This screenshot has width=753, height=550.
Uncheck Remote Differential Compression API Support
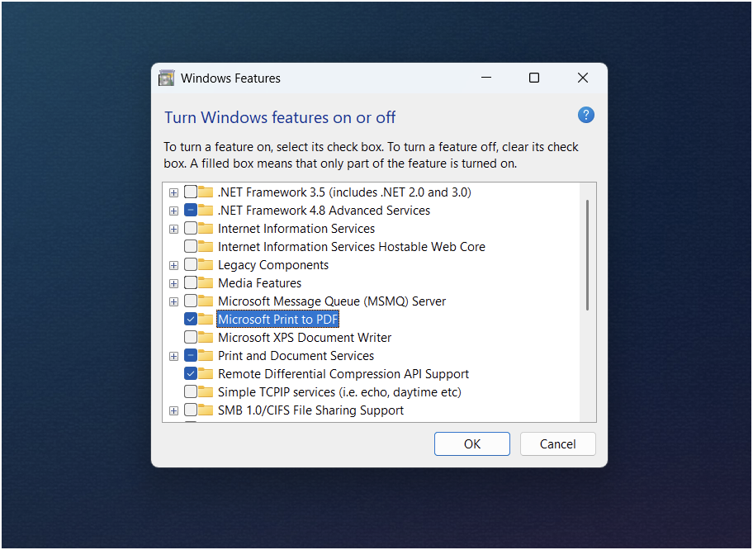[x=191, y=374]
